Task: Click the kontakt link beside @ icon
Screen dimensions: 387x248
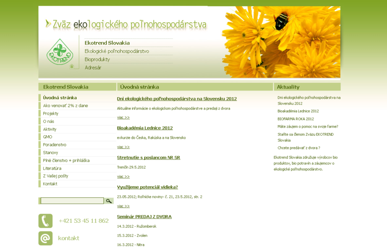Action: tap(69, 238)
